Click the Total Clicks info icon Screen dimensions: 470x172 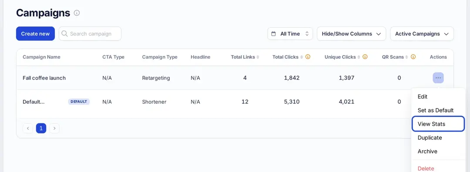[x=308, y=57]
